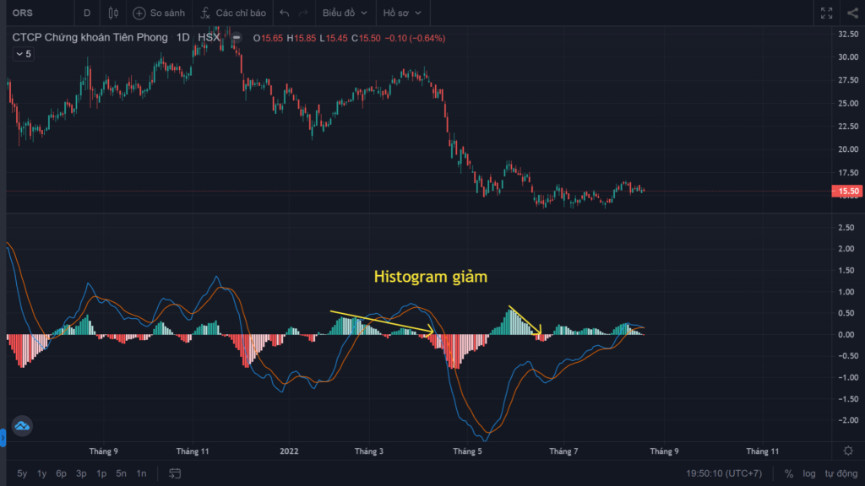Click the 2022 date axis label

click(289, 451)
